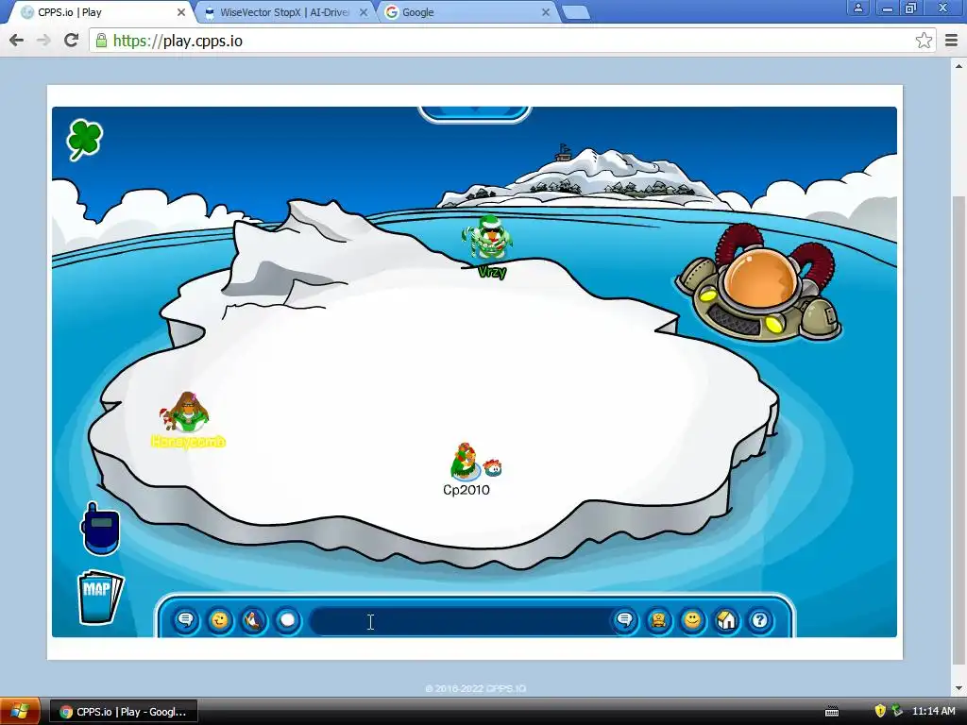Open a new browser tab

point(576,12)
